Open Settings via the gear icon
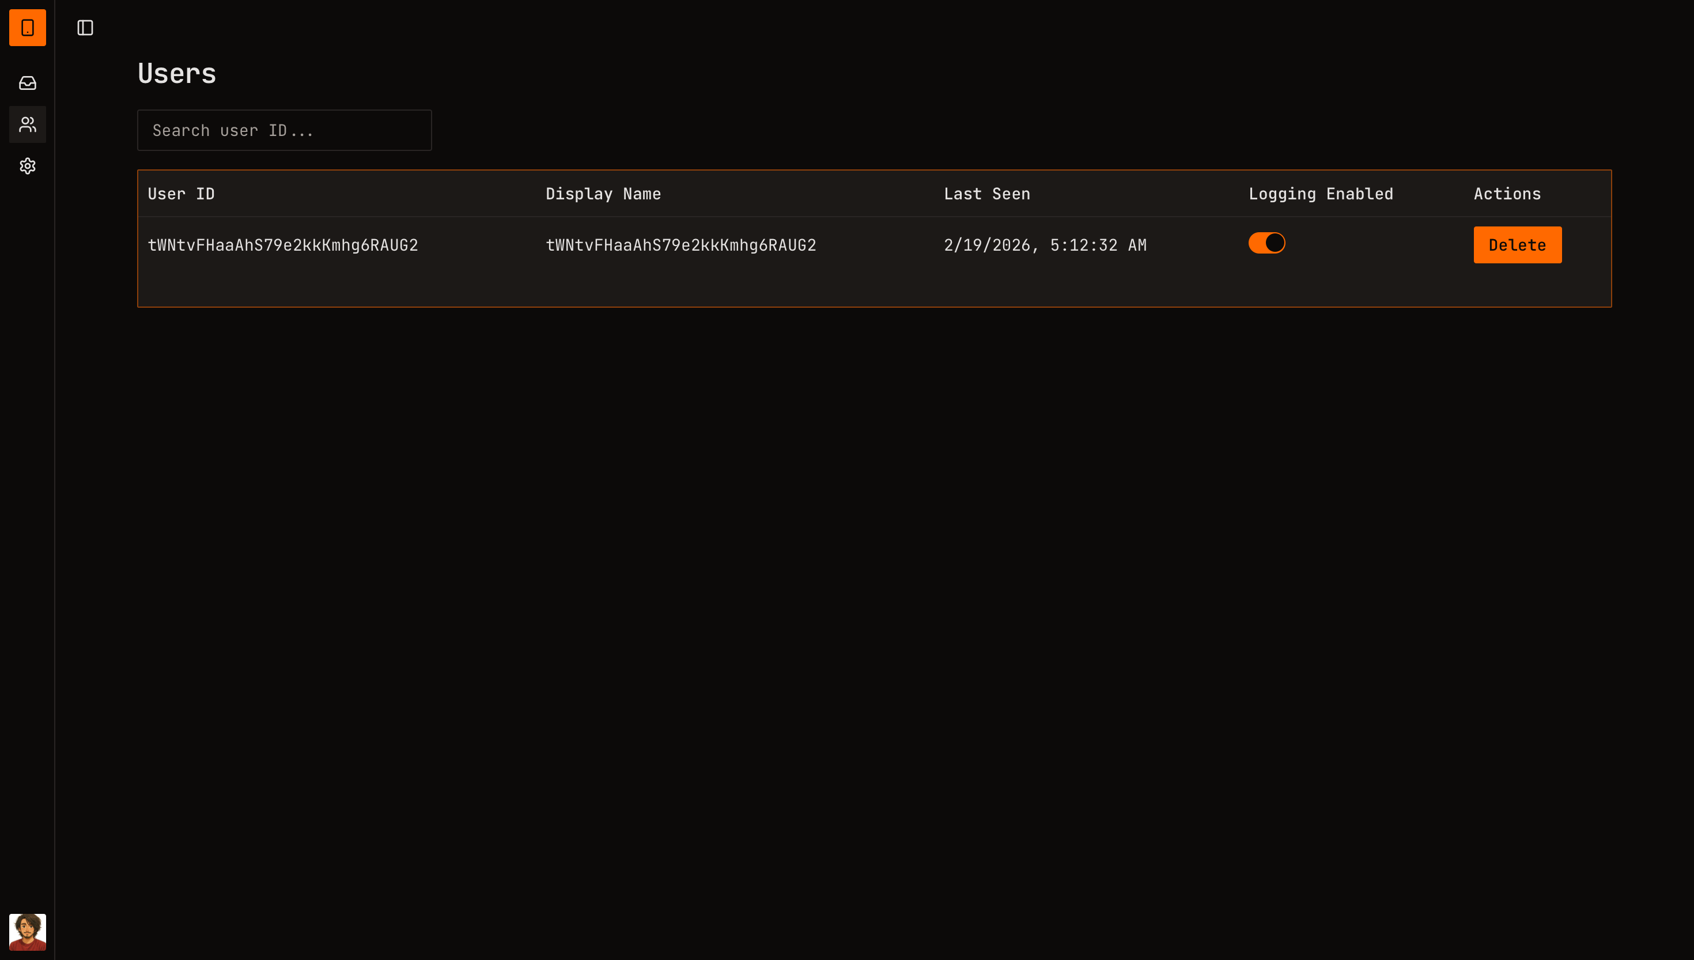 27,165
